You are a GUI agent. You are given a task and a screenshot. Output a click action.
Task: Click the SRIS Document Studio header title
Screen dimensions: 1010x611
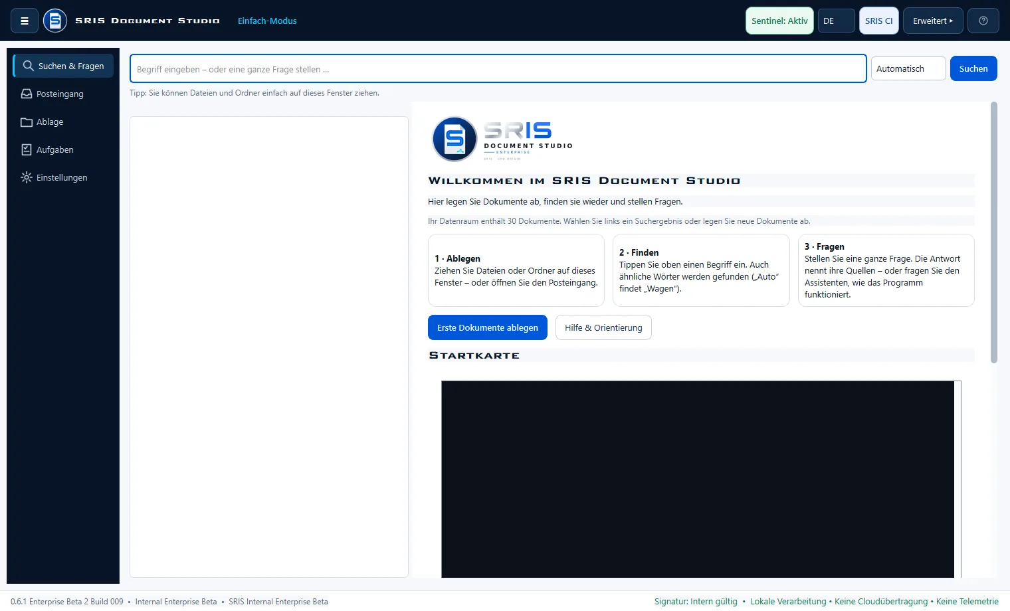tap(148, 21)
